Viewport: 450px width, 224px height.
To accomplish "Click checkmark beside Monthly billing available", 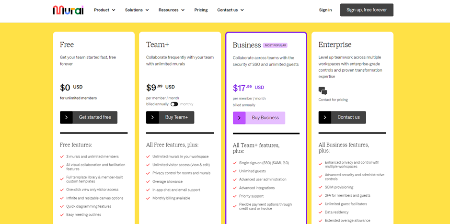I will (x=148, y=198).
